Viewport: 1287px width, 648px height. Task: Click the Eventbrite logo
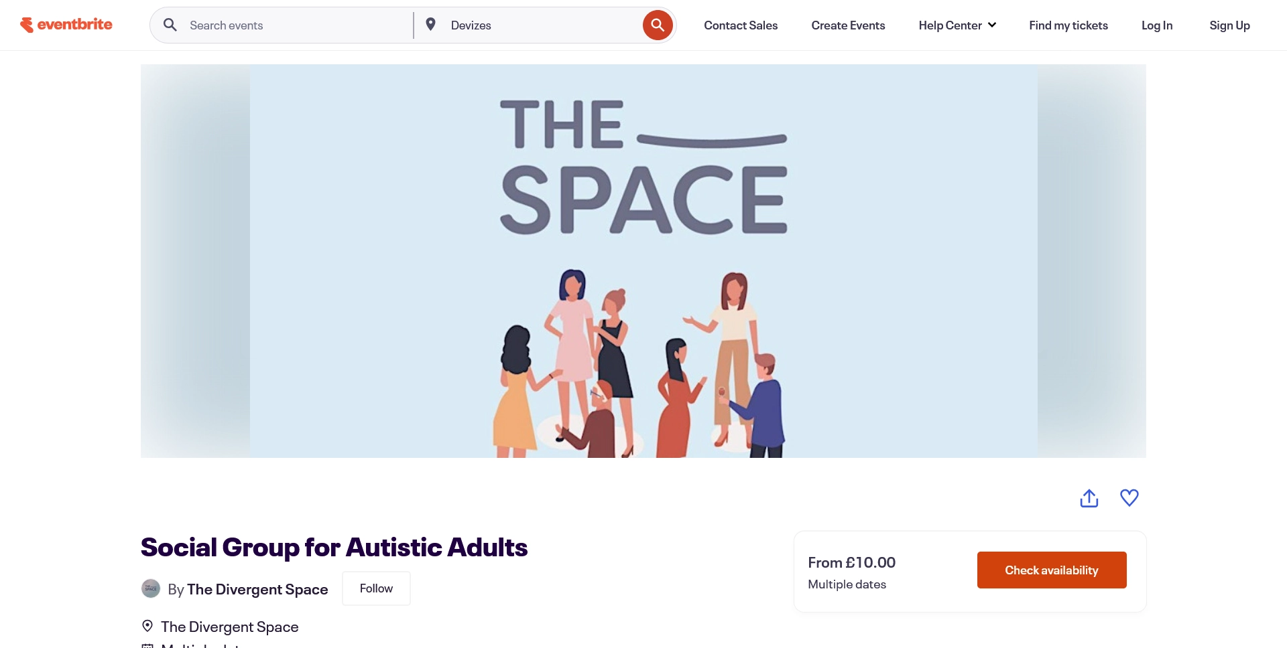point(66,25)
